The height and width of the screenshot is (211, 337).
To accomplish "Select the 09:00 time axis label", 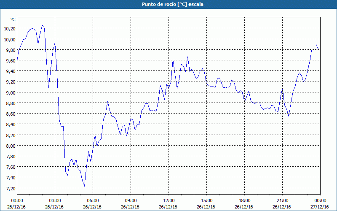I will click(x=131, y=201).
